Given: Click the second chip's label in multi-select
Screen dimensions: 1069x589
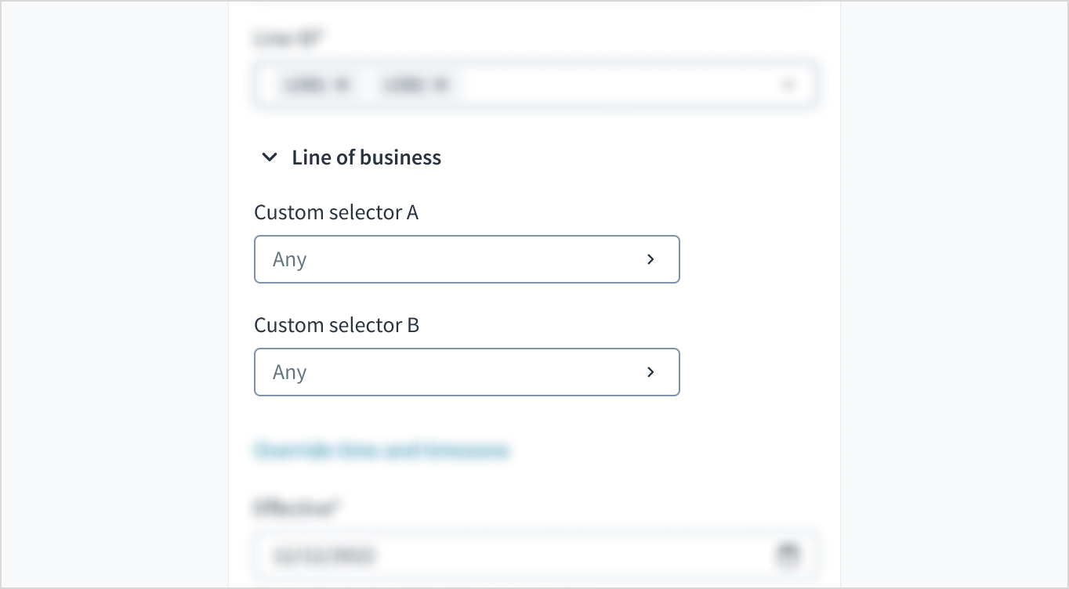Looking at the screenshot, I should (x=403, y=85).
